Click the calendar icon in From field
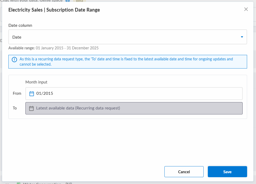Viewport: 256px width, 184px height. point(31,94)
